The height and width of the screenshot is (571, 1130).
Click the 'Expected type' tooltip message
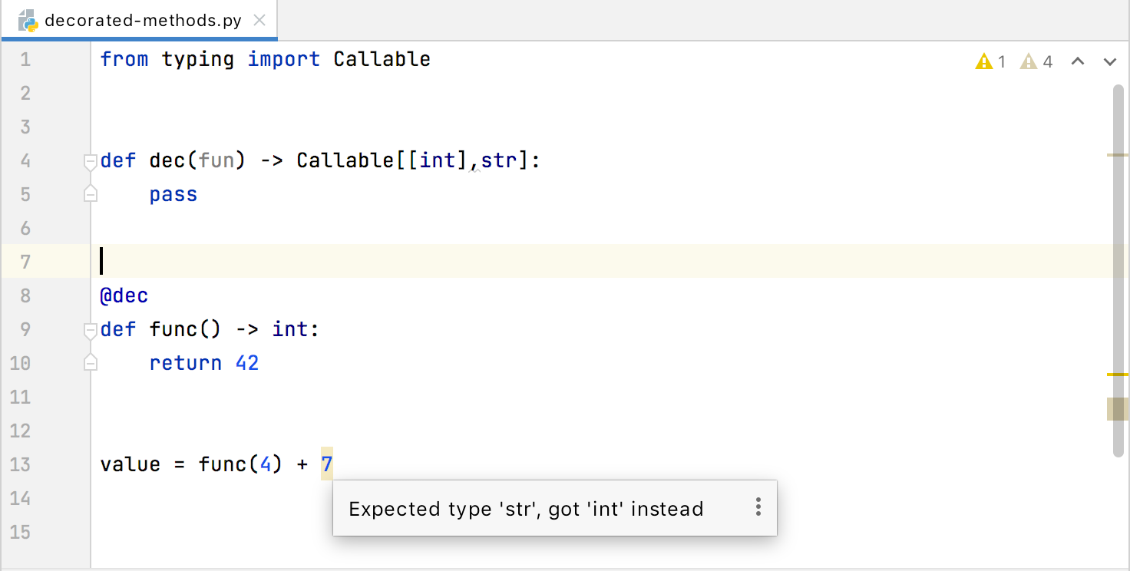(x=526, y=509)
